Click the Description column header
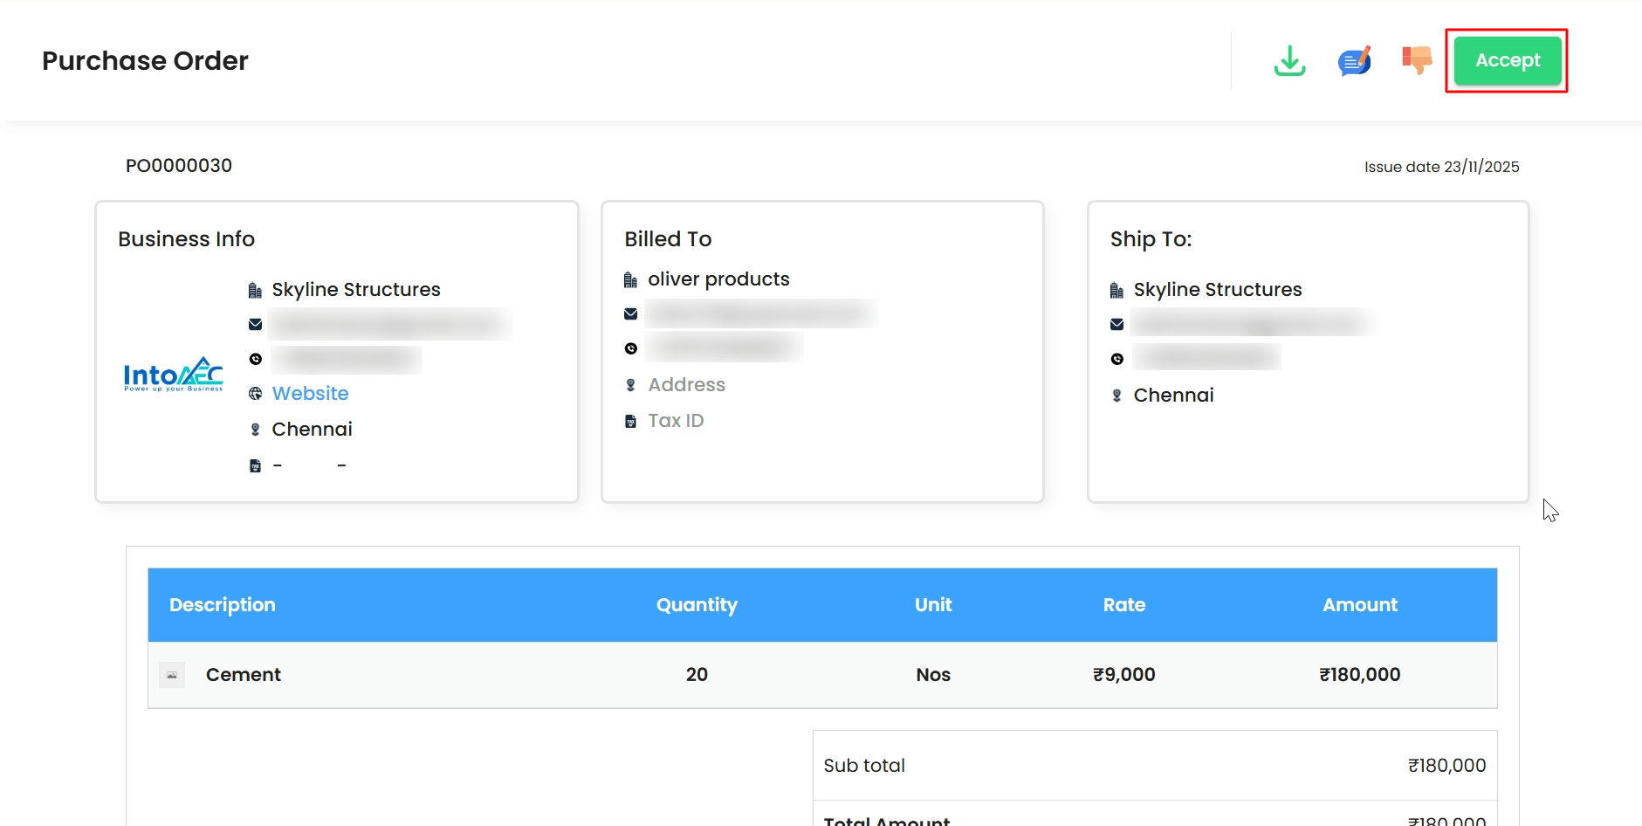Screen dimensions: 1642x826 (223, 605)
